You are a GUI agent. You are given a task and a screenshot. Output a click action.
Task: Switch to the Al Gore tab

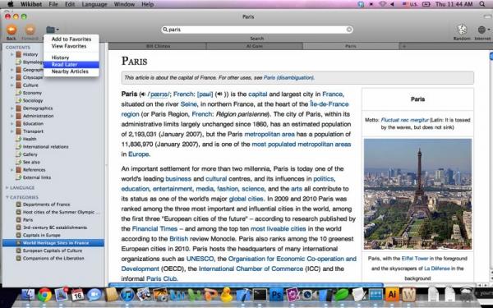(255, 46)
